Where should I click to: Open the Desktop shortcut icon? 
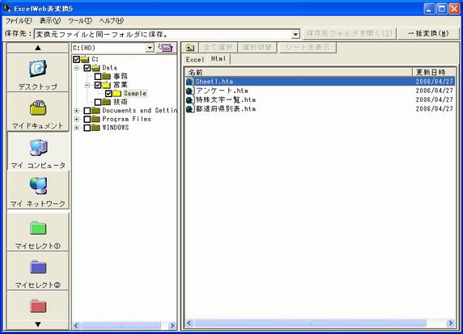[x=38, y=69]
